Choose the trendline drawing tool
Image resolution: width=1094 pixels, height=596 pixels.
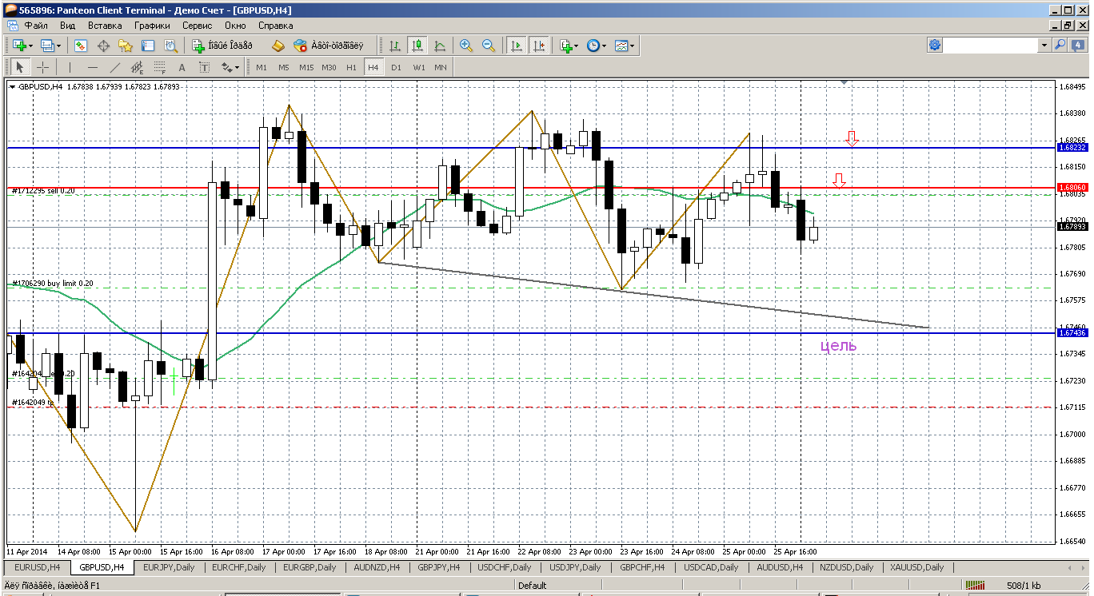coord(115,67)
